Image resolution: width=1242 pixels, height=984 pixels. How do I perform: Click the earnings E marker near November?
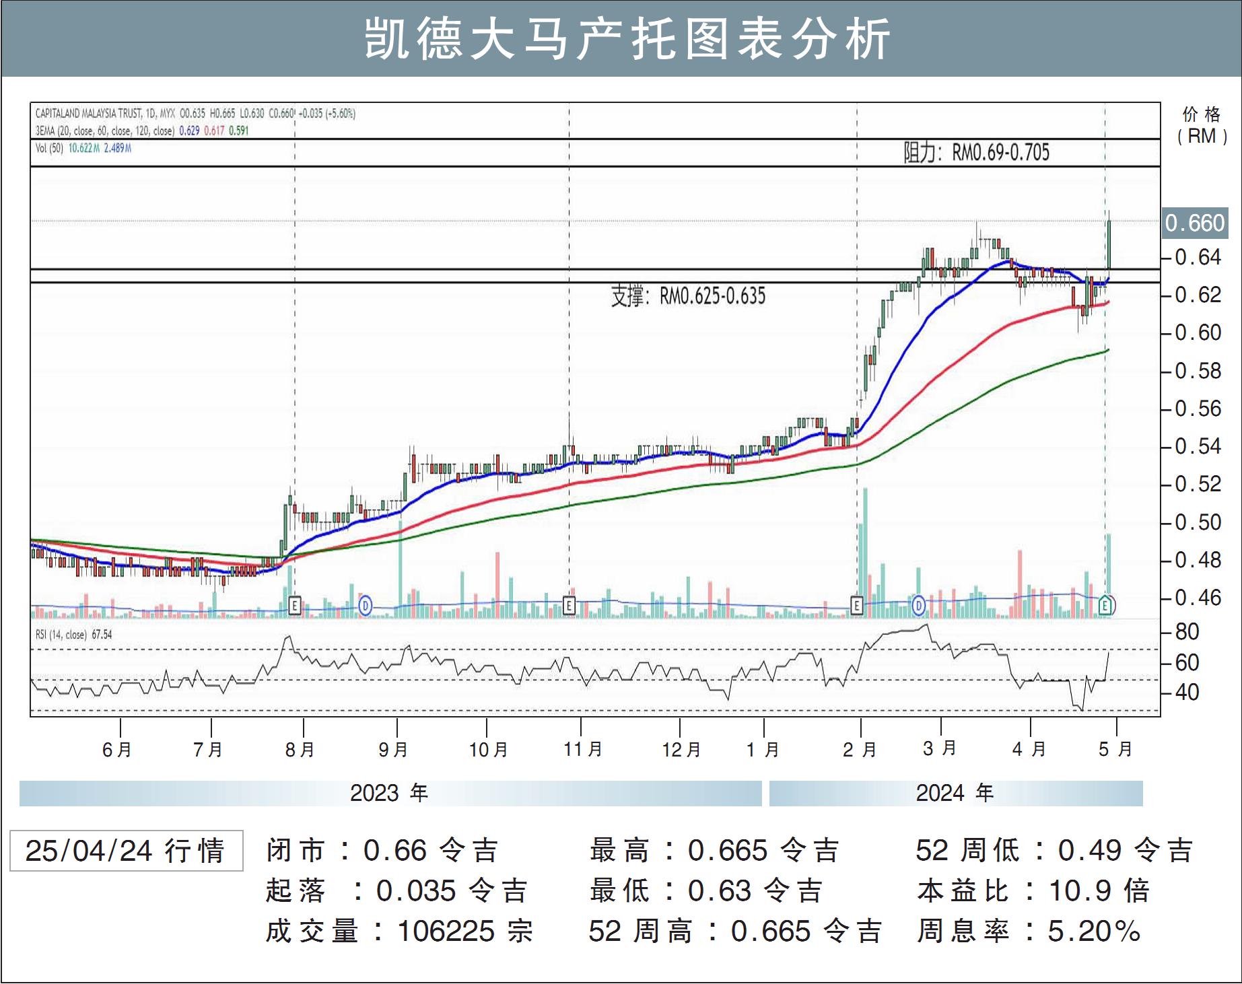click(x=569, y=606)
